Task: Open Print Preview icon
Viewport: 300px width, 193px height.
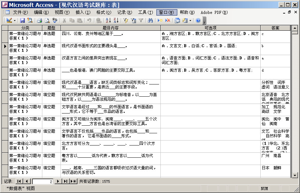Action: coord(47,20)
